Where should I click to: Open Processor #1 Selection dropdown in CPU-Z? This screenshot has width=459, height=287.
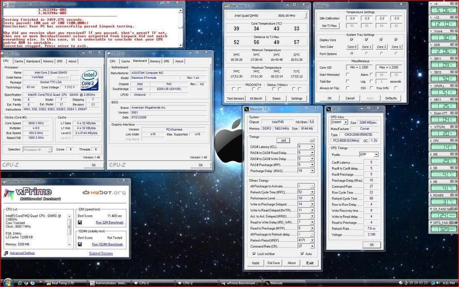49,150
